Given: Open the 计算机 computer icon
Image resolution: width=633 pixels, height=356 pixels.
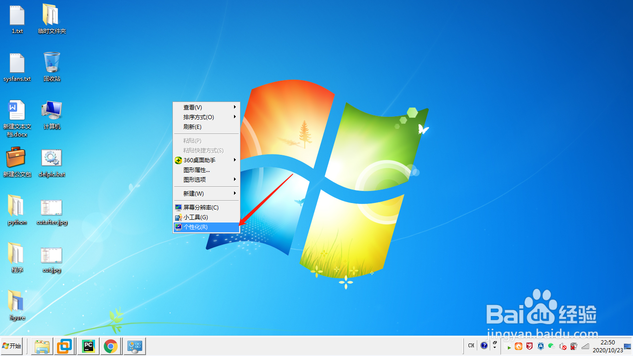Looking at the screenshot, I should coord(51,115).
